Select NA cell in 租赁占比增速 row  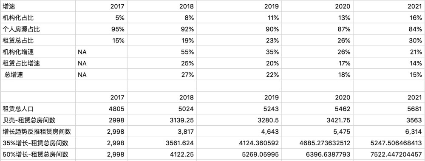click(x=102, y=63)
